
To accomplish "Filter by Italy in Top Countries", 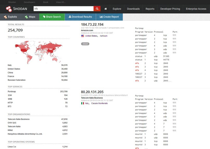I will pyautogui.click(x=10, y=65).
